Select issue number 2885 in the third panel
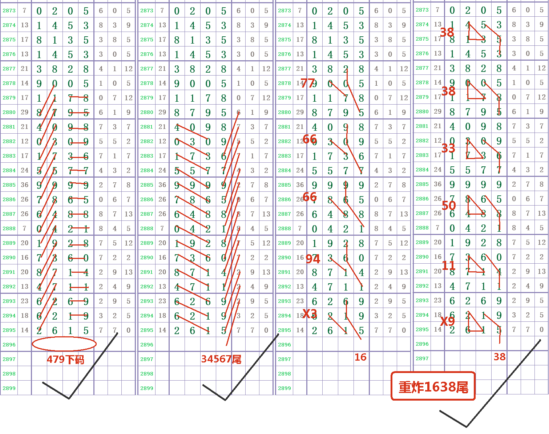Image resolution: width=549 pixels, height=434 pixels. 284,185
